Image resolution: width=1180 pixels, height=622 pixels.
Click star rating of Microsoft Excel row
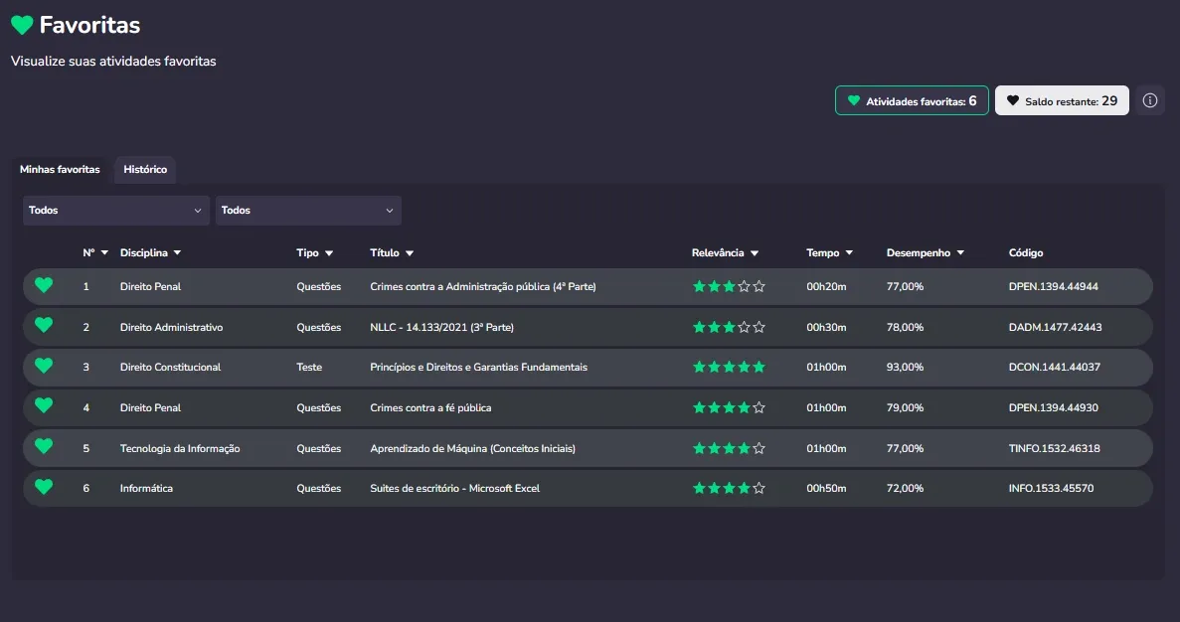pos(729,488)
